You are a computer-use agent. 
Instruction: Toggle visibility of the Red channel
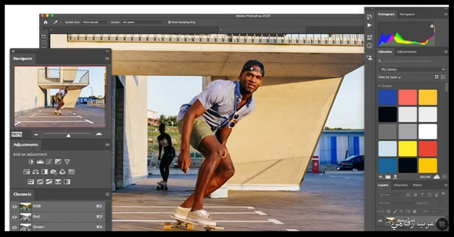pos(15,217)
